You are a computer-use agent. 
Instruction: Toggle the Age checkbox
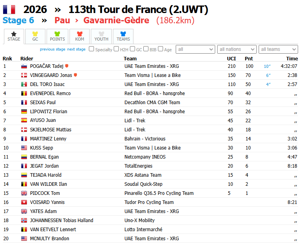click(160, 49)
